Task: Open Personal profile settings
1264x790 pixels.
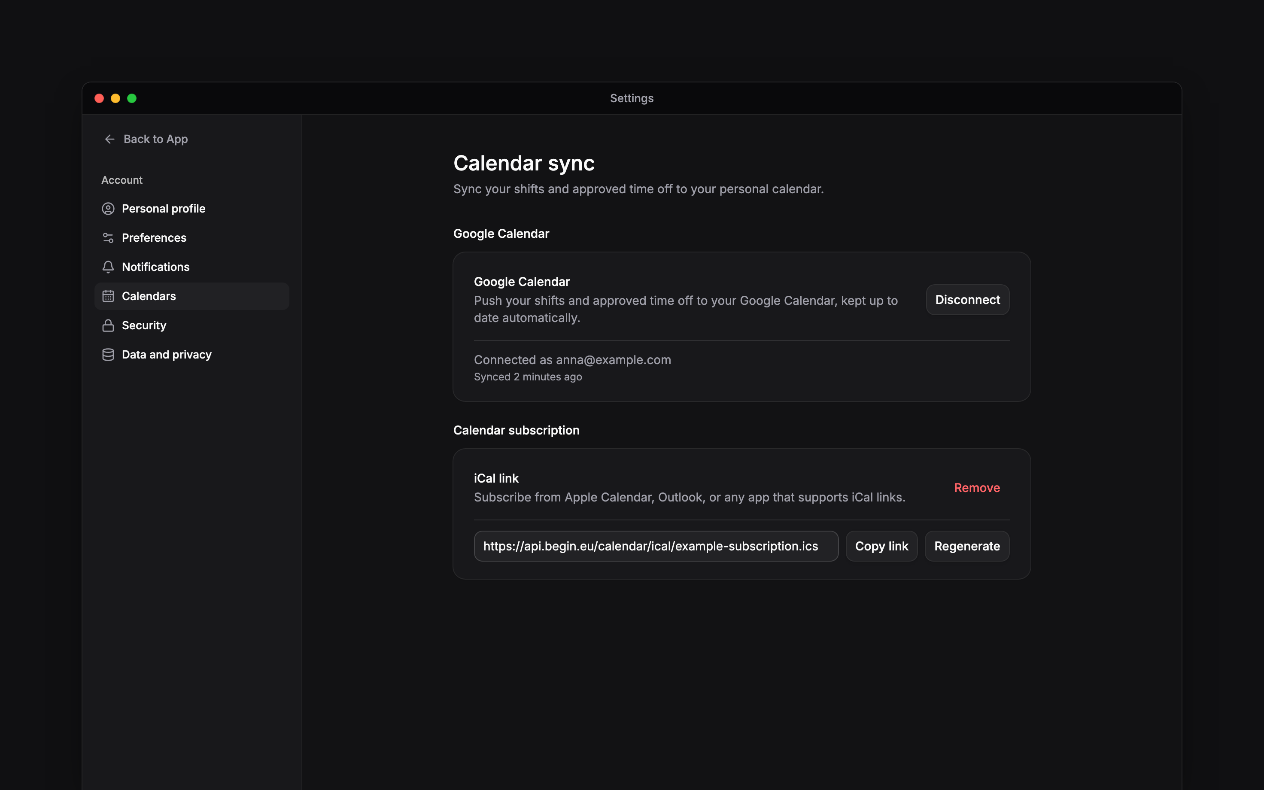Action: click(191, 209)
